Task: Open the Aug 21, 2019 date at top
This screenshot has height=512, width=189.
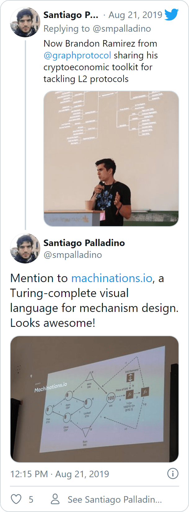Action: (x=135, y=15)
